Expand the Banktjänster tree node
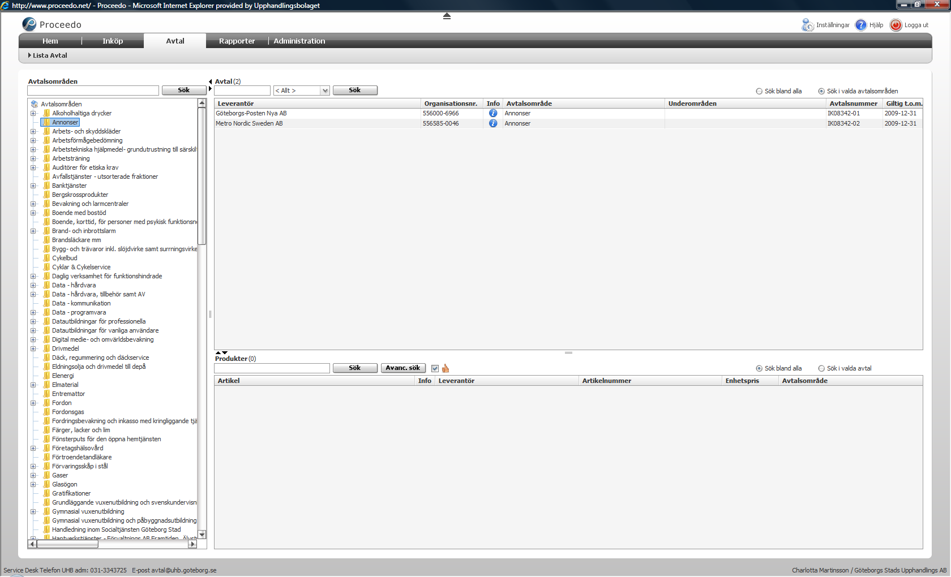Image resolution: width=951 pixels, height=577 pixels. coord(33,186)
